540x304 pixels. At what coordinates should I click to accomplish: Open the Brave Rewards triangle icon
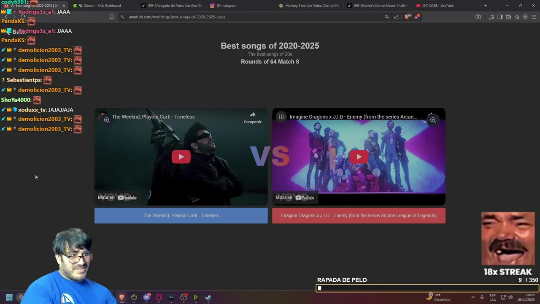pos(417,17)
